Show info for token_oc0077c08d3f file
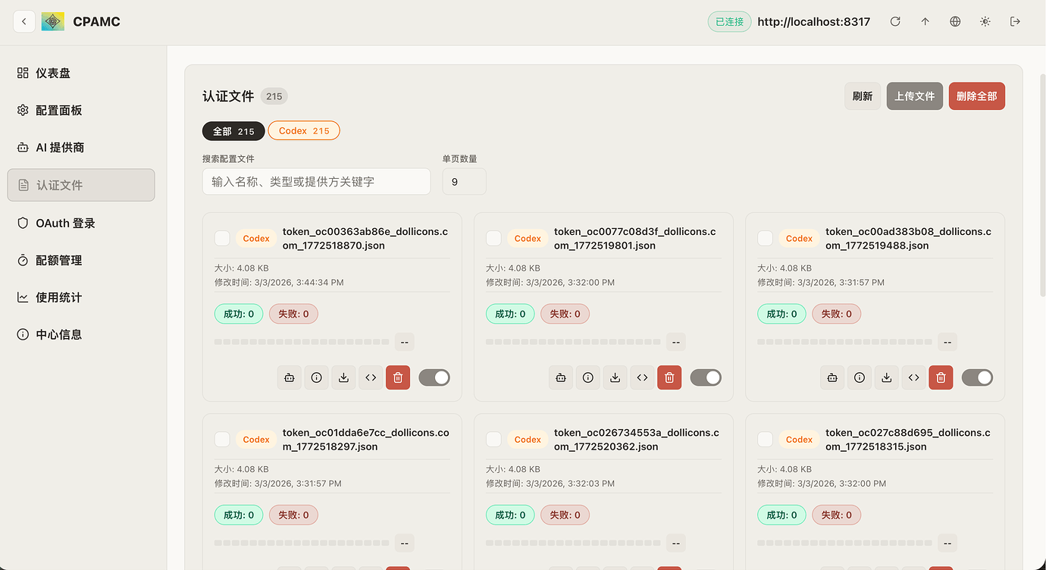Image resolution: width=1046 pixels, height=570 pixels. click(587, 377)
